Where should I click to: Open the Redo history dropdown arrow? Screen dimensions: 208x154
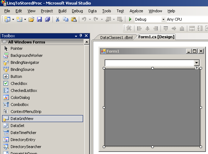[102, 19]
